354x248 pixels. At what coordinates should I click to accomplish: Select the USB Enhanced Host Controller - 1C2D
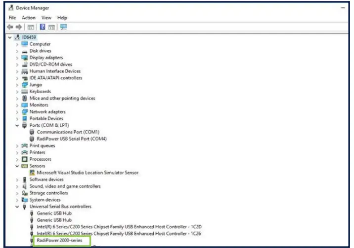pos(119,227)
